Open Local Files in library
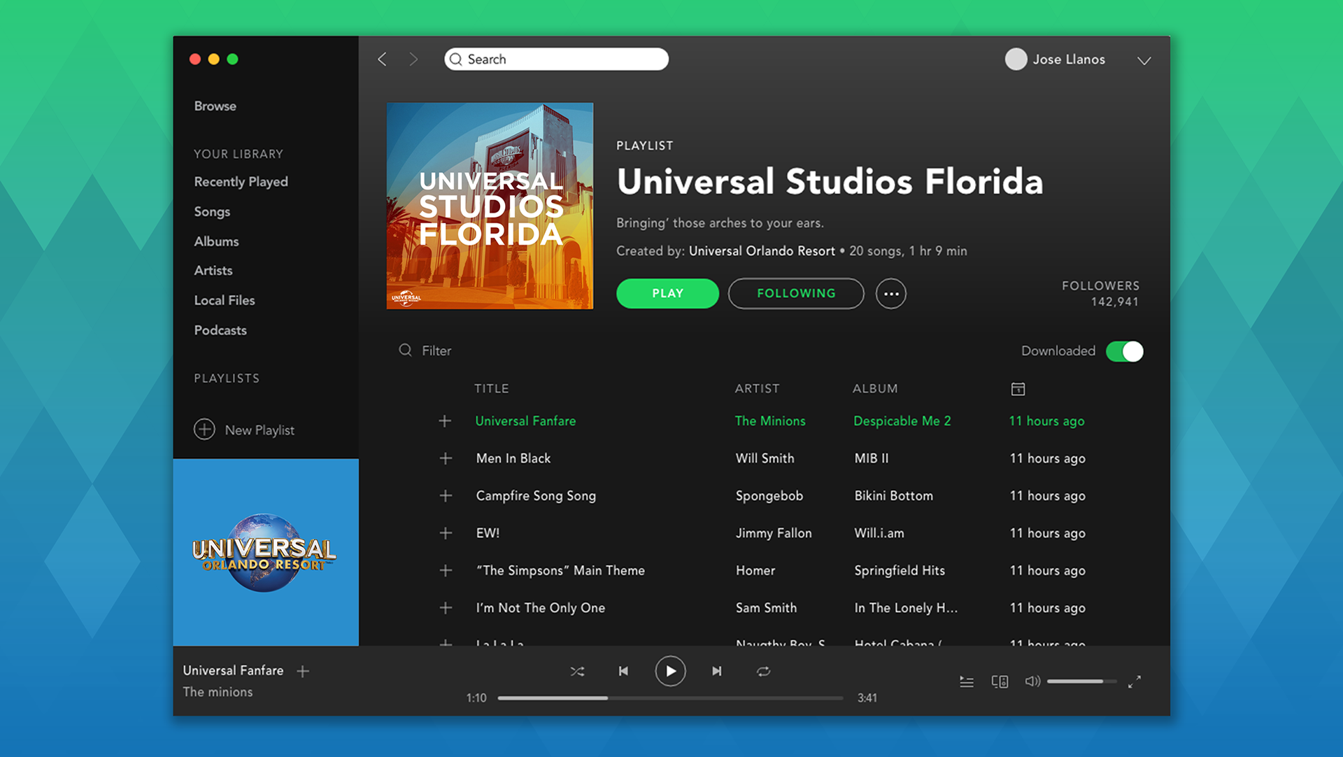Viewport: 1343px width, 757px height. tap(225, 300)
